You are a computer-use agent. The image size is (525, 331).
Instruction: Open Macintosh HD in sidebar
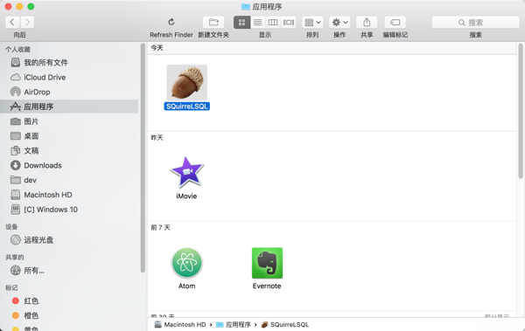[x=69, y=195]
